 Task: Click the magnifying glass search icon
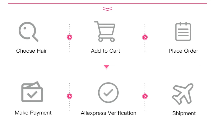coord(28,31)
